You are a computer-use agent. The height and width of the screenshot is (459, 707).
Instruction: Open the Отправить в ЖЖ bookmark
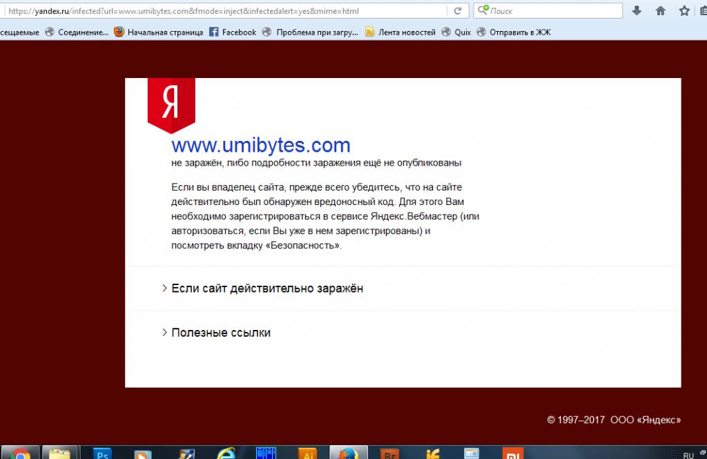click(514, 32)
